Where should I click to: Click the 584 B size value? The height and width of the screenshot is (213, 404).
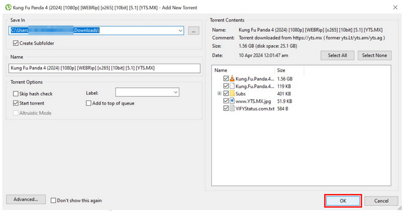point(283,109)
